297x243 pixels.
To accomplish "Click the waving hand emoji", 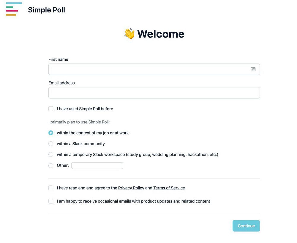I will click(129, 34).
